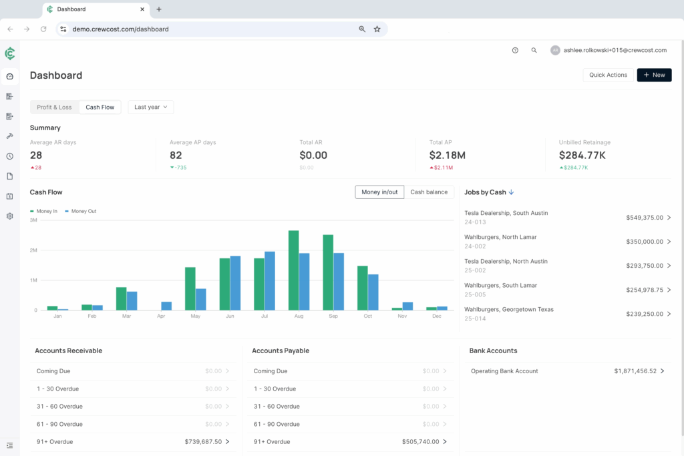Expand the sidebar using bottom-left menu icon
This screenshot has height=456, width=684.
click(x=9, y=445)
